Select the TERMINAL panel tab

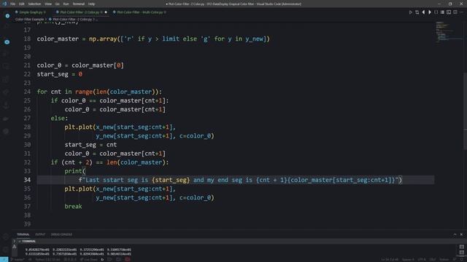tap(23, 234)
